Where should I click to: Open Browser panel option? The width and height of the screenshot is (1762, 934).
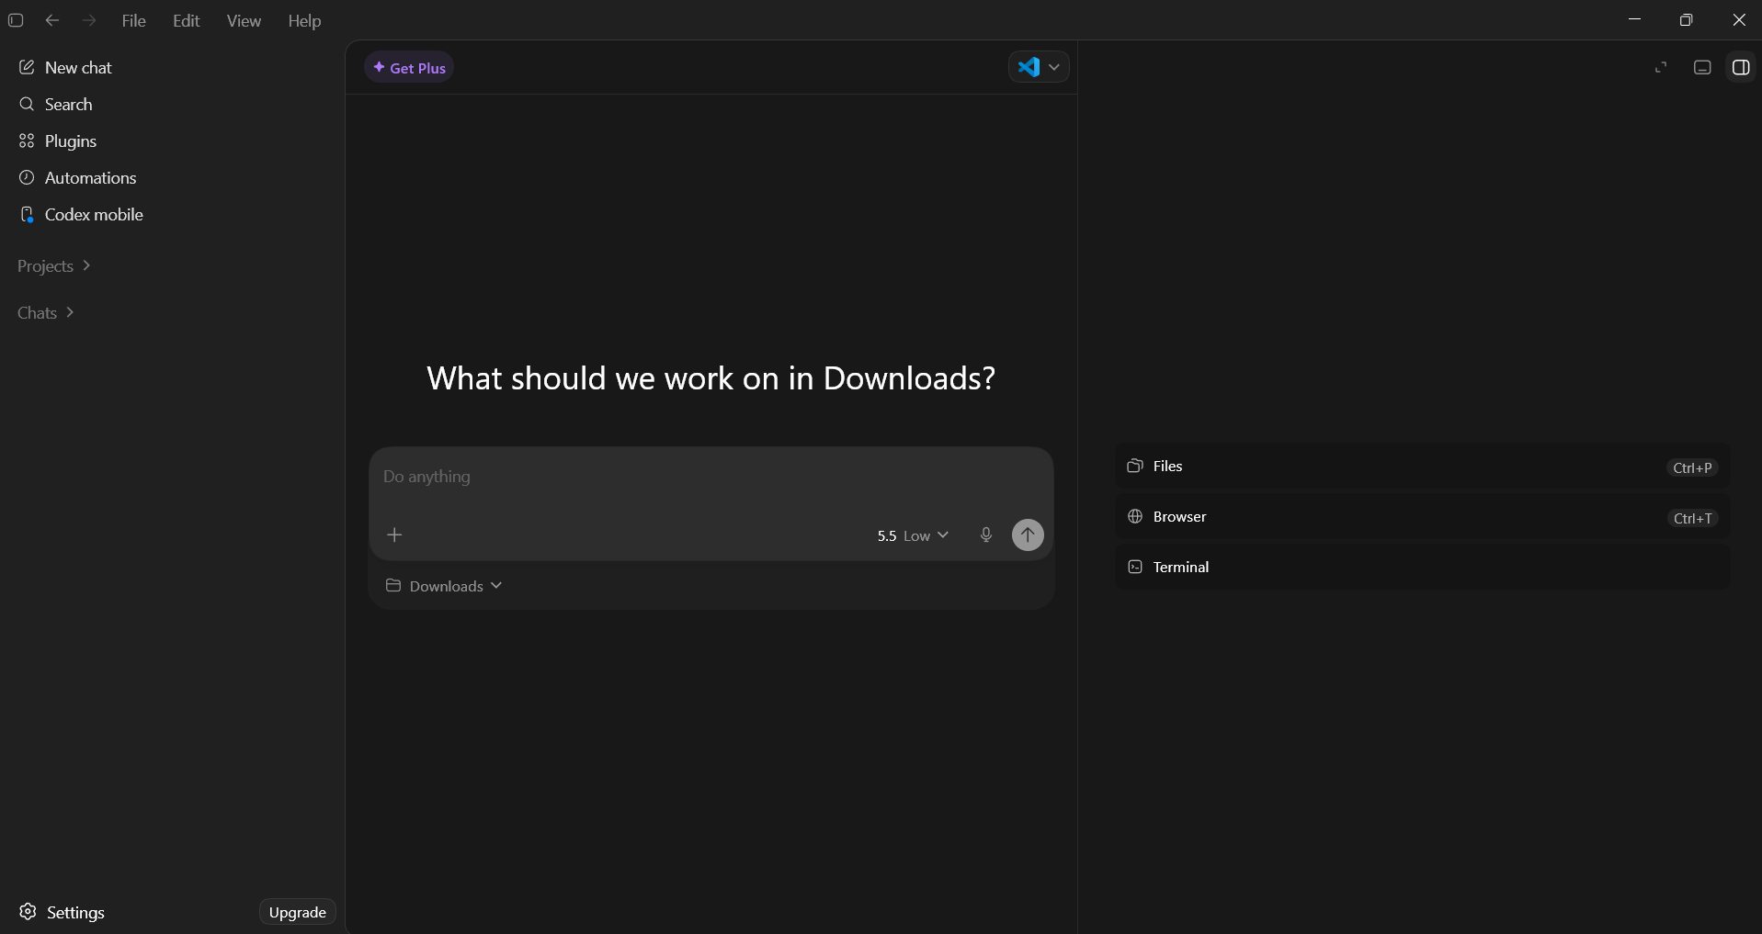pyautogui.click(x=1422, y=517)
